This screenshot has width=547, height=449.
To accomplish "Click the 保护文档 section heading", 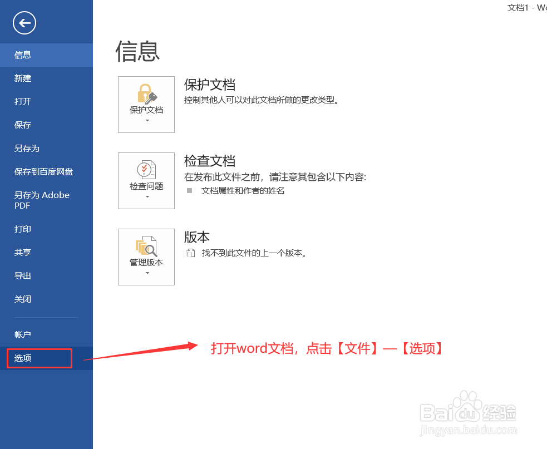I will pos(210,85).
